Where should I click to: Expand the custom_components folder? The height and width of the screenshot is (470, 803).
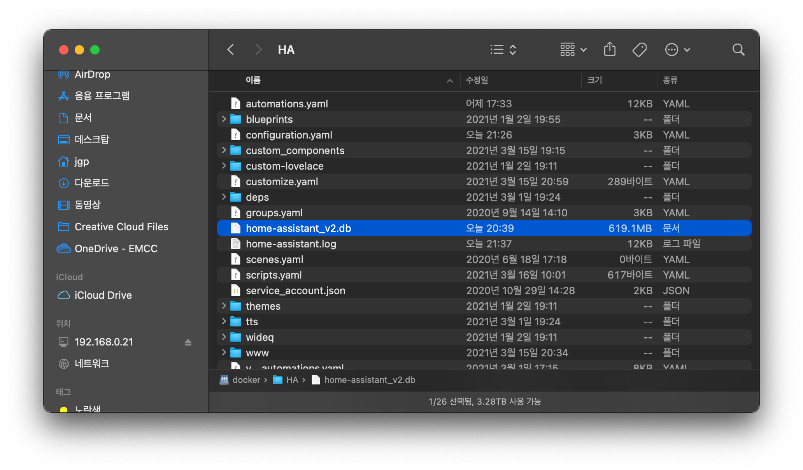[224, 150]
